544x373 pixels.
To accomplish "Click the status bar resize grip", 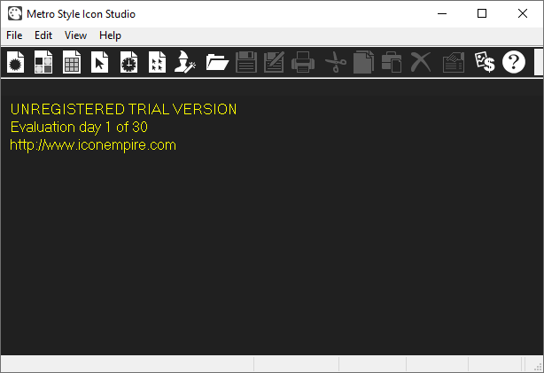I will coord(538,367).
